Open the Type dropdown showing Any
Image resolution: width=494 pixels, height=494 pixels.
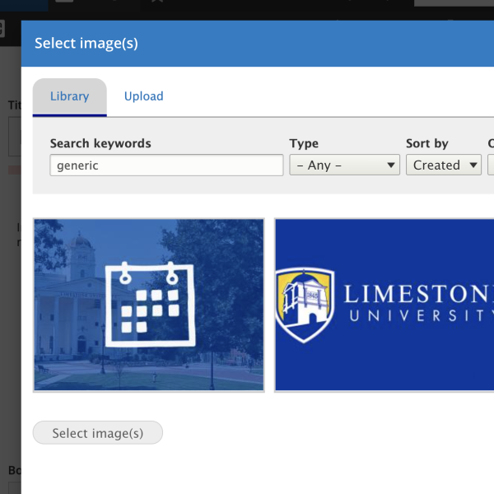(x=345, y=165)
